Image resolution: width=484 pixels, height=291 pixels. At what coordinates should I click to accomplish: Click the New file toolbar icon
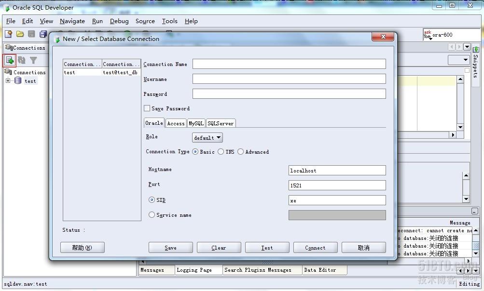[8, 34]
